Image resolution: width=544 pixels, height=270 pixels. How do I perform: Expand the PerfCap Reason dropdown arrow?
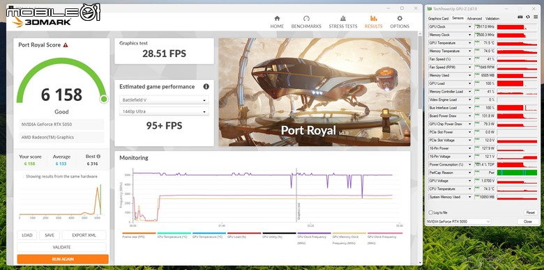click(x=470, y=173)
